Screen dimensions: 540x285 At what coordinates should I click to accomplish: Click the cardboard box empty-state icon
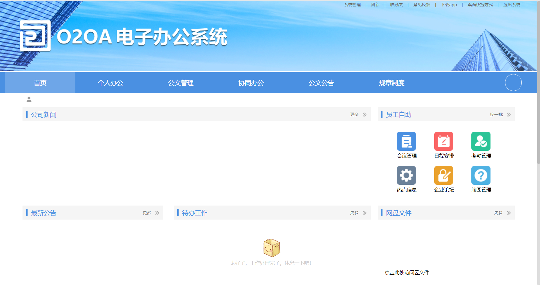(272, 248)
